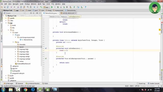Viewport: 163px width, 92px height.
Task: Expand the .gradle folder node
Action: pos(6,18)
